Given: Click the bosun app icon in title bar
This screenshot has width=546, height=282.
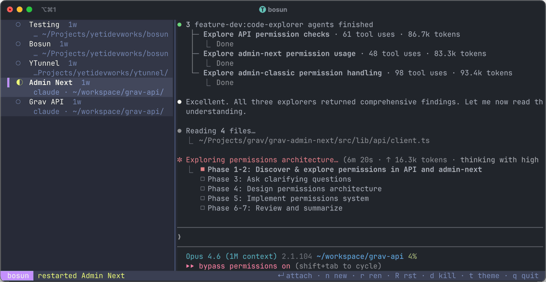Looking at the screenshot, I should tap(263, 10).
